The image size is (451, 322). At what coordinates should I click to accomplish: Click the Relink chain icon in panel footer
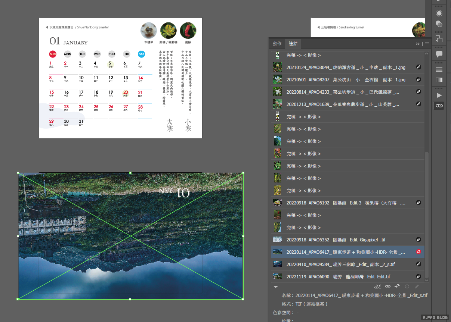(388, 287)
